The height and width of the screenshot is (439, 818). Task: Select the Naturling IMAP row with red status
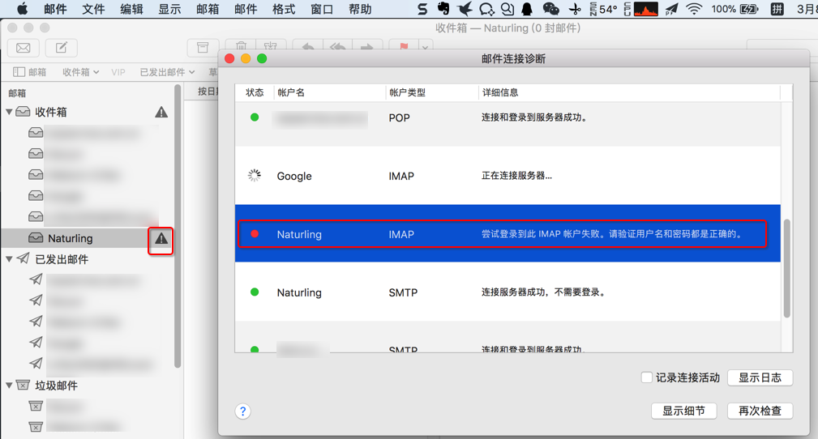coord(508,233)
